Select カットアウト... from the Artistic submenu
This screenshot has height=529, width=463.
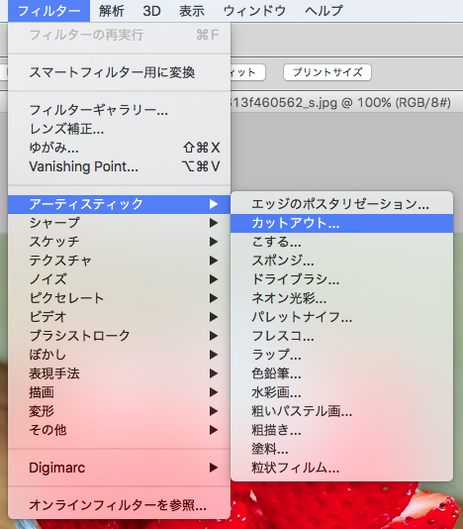341,223
